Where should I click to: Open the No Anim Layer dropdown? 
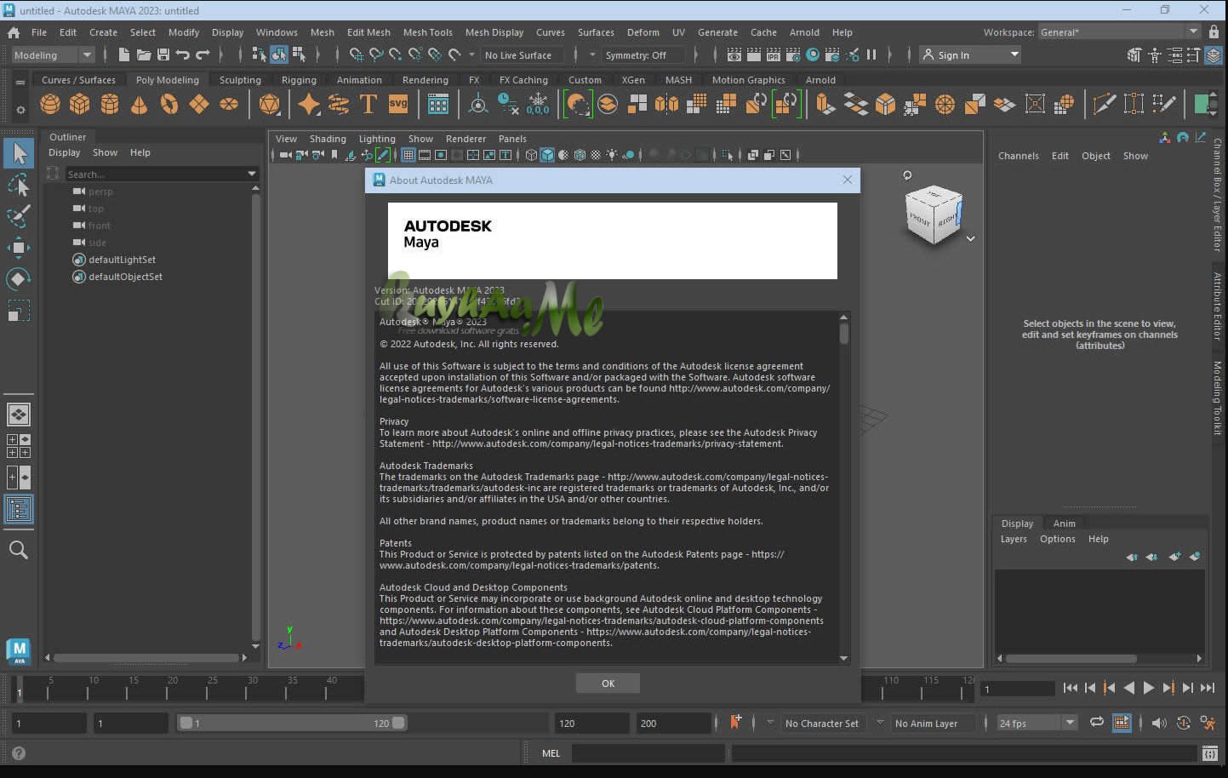click(933, 723)
